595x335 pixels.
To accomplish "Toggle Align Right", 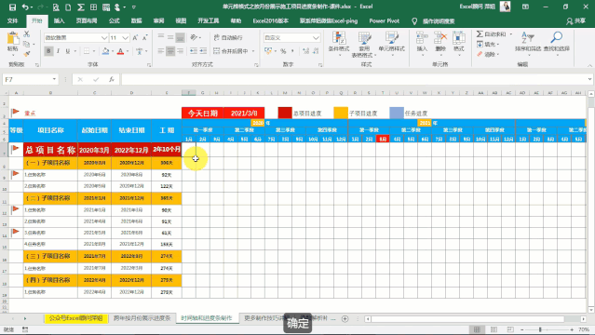I will pos(180,51).
